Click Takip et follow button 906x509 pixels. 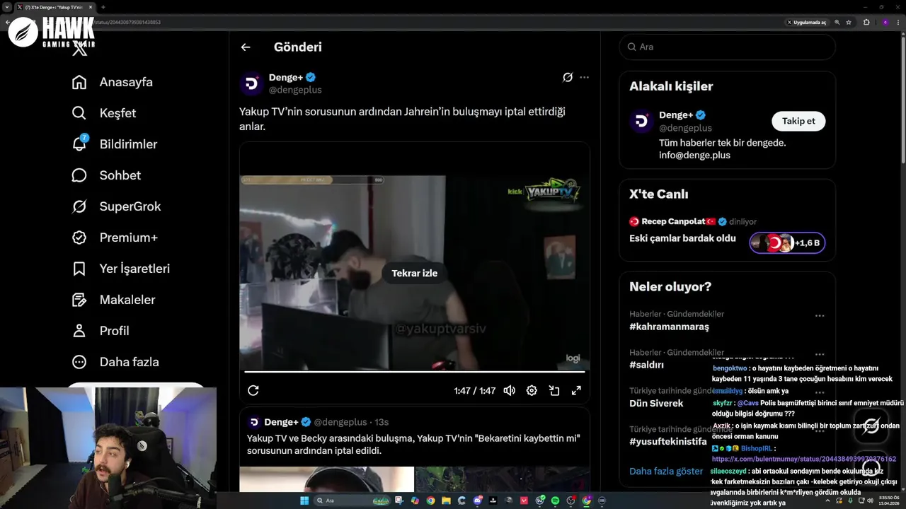coord(798,121)
